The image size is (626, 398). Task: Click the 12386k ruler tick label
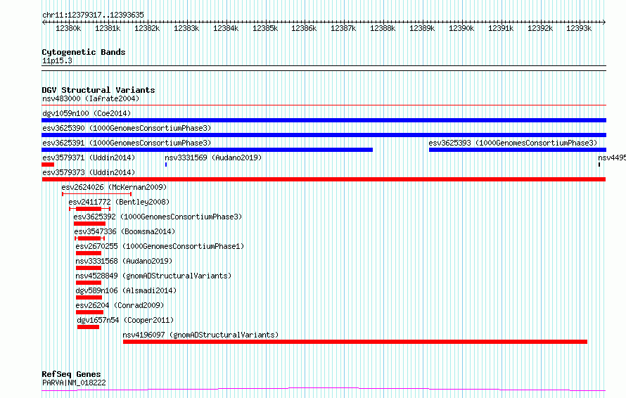click(304, 28)
